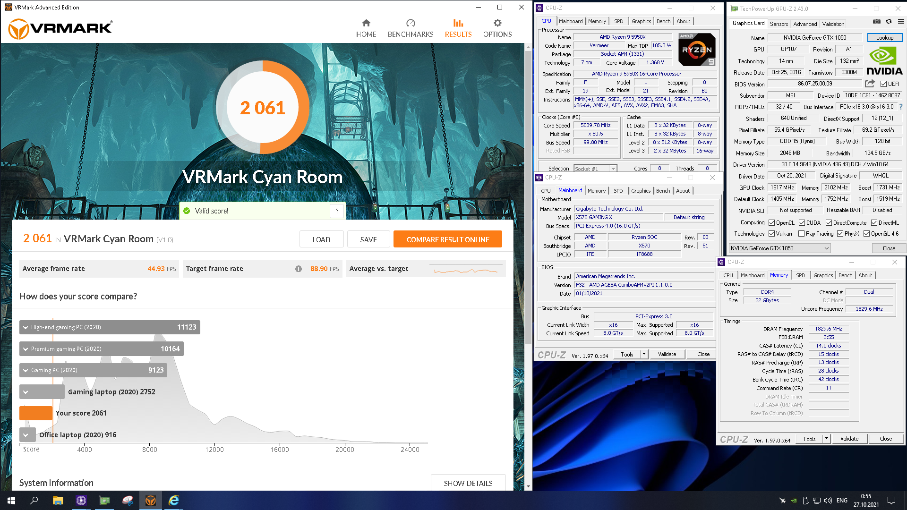
Task: Click the valid score help question mark
Action: tap(337, 211)
